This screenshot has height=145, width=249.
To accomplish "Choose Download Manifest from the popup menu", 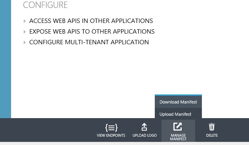I will coord(178,102).
